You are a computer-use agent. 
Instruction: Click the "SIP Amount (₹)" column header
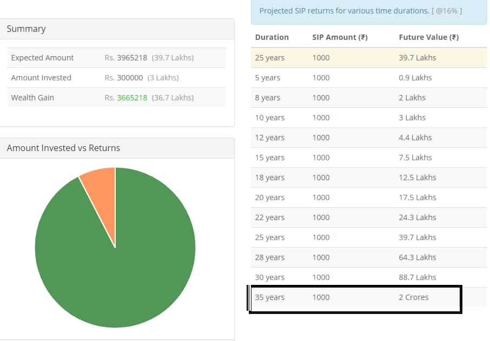(340, 37)
